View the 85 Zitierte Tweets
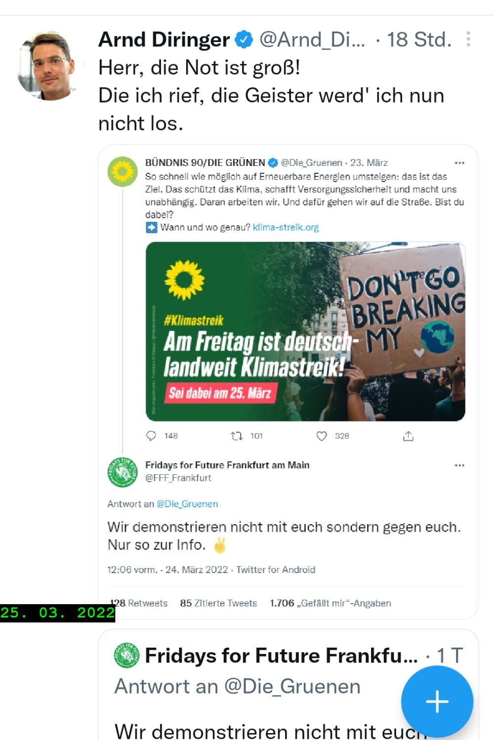The image size is (494, 740). (x=218, y=603)
